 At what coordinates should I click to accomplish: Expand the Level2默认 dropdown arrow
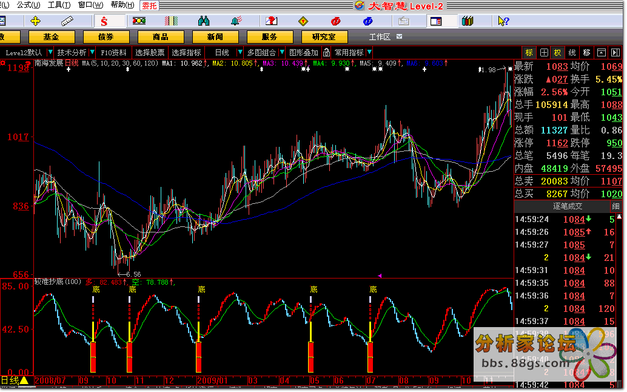pos(50,52)
